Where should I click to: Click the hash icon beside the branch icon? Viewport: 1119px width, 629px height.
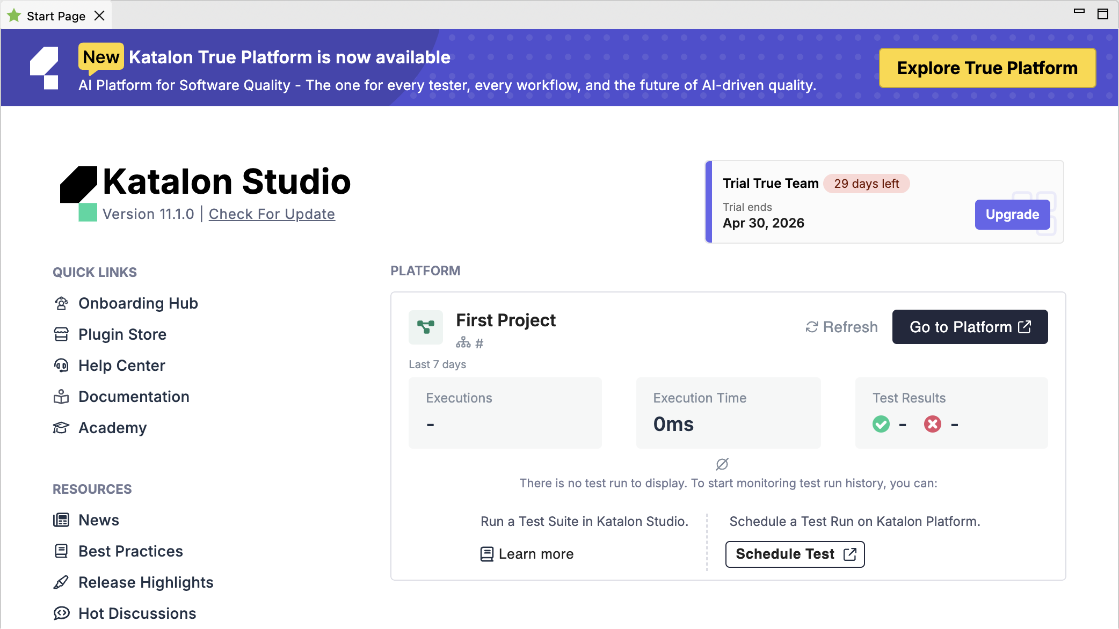coord(478,343)
